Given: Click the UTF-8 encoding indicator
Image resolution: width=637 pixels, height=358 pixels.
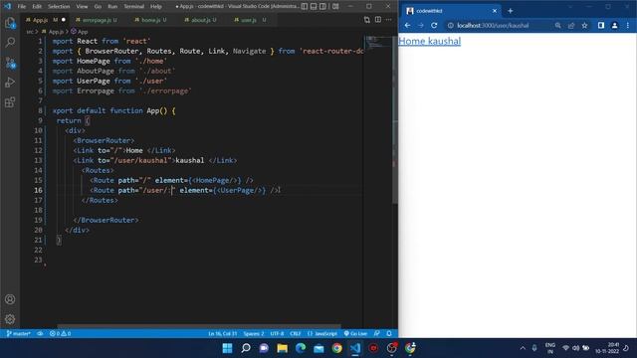Looking at the screenshot, I should (277, 334).
